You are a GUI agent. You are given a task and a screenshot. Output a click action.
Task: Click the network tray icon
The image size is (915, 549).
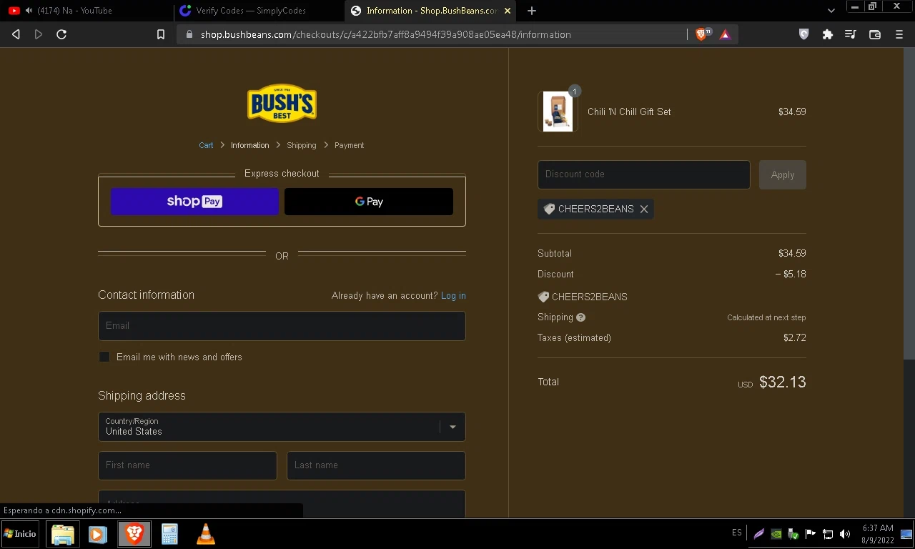[828, 534]
